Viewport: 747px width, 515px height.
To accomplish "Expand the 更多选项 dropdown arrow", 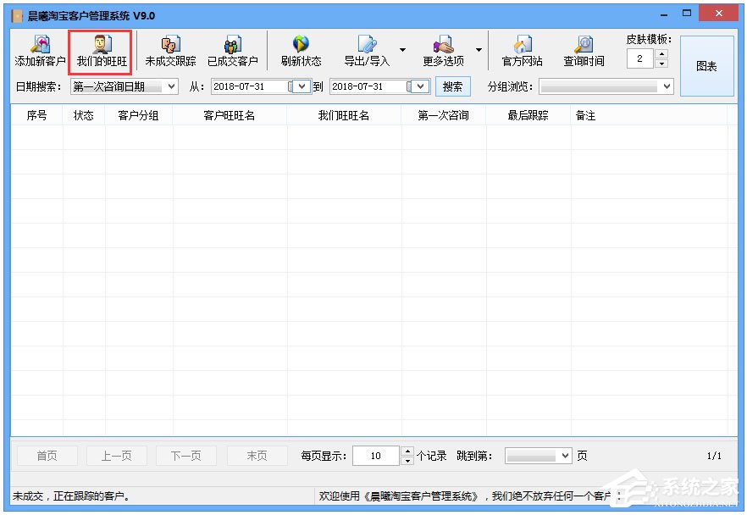I will click(479, 49).
